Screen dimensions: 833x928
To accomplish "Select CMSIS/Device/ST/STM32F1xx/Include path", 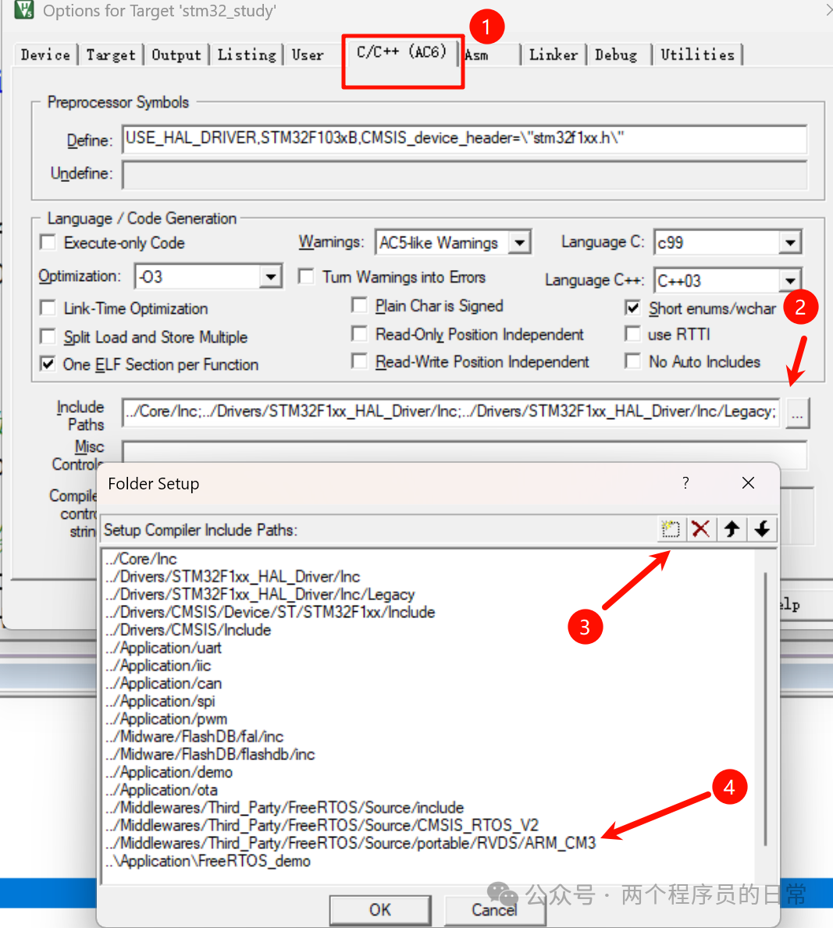I will [x=270, y=612].
